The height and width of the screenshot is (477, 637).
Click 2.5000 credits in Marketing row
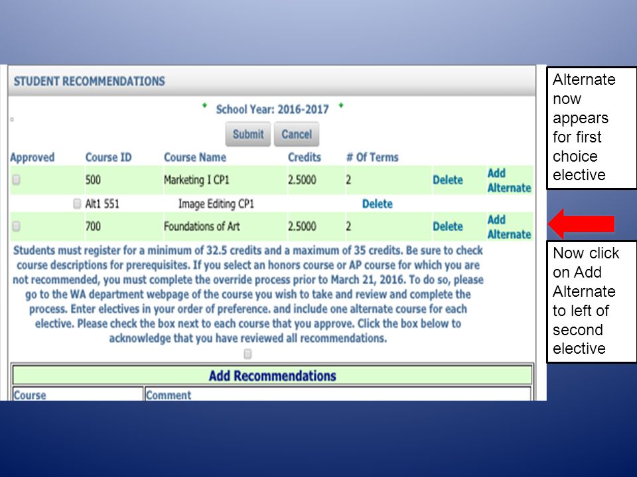pyautogui.click(x=302, y=180)
